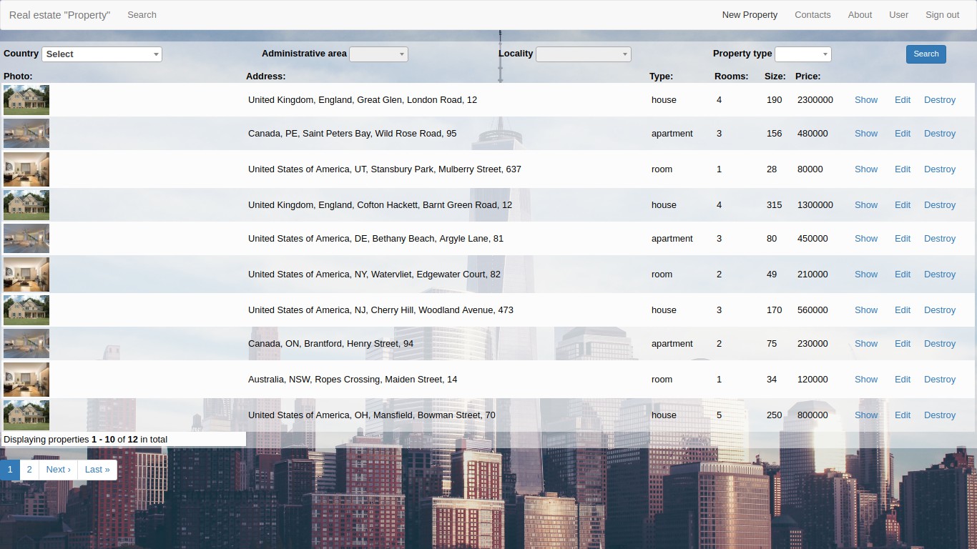Edit the Cherry Hill Woodland Avenue property
This screenshot has width=977, height=549.
pyautogui.click(x=903, y=310)
